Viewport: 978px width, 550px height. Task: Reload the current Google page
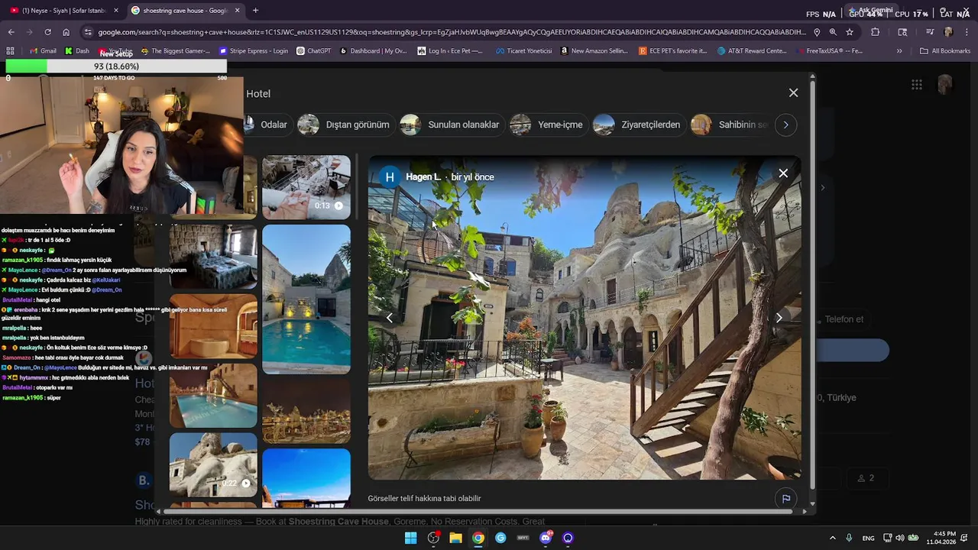[47, 32]
